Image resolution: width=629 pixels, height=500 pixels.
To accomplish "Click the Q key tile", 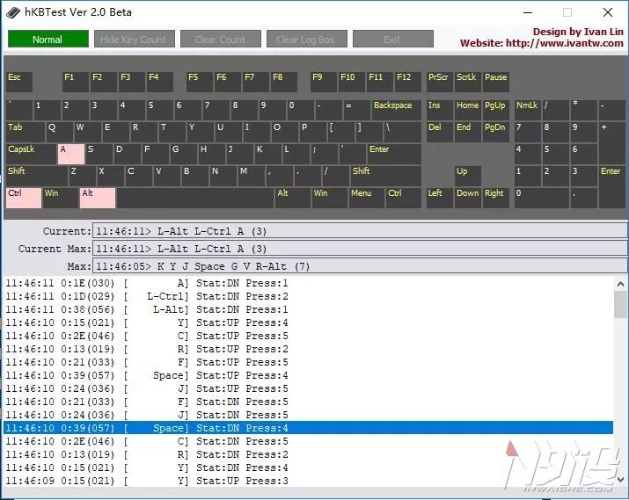I will pos(59,132).
